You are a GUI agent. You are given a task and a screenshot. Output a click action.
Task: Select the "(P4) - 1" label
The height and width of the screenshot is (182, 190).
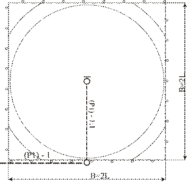point(36,155)
